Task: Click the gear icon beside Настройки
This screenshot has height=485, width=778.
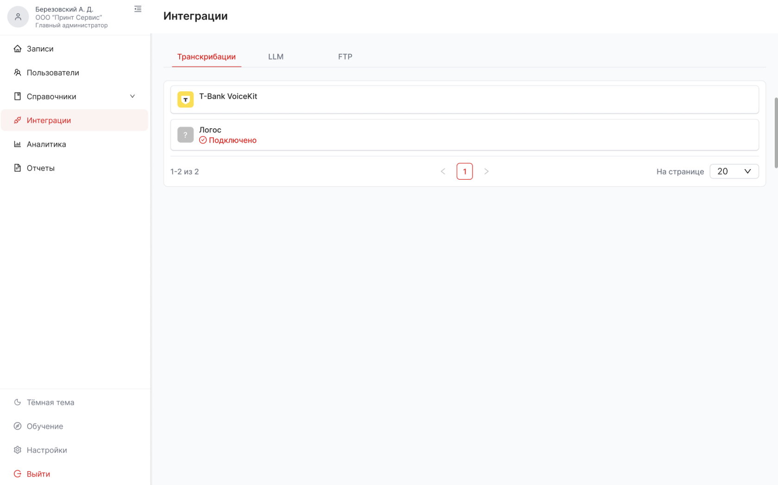Action: click(18, 450)
